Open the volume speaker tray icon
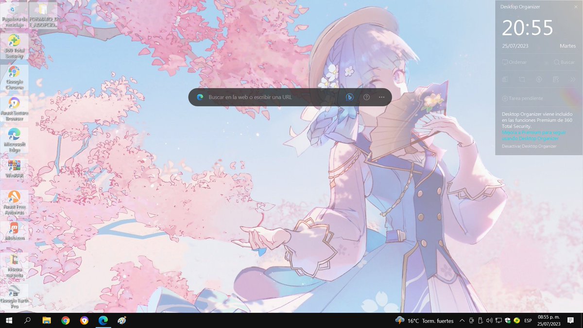 (489, 321)
